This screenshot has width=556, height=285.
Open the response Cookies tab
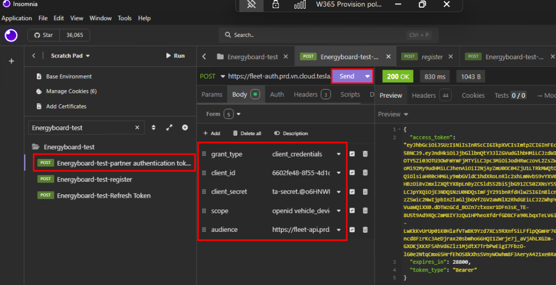click(473, 96)
